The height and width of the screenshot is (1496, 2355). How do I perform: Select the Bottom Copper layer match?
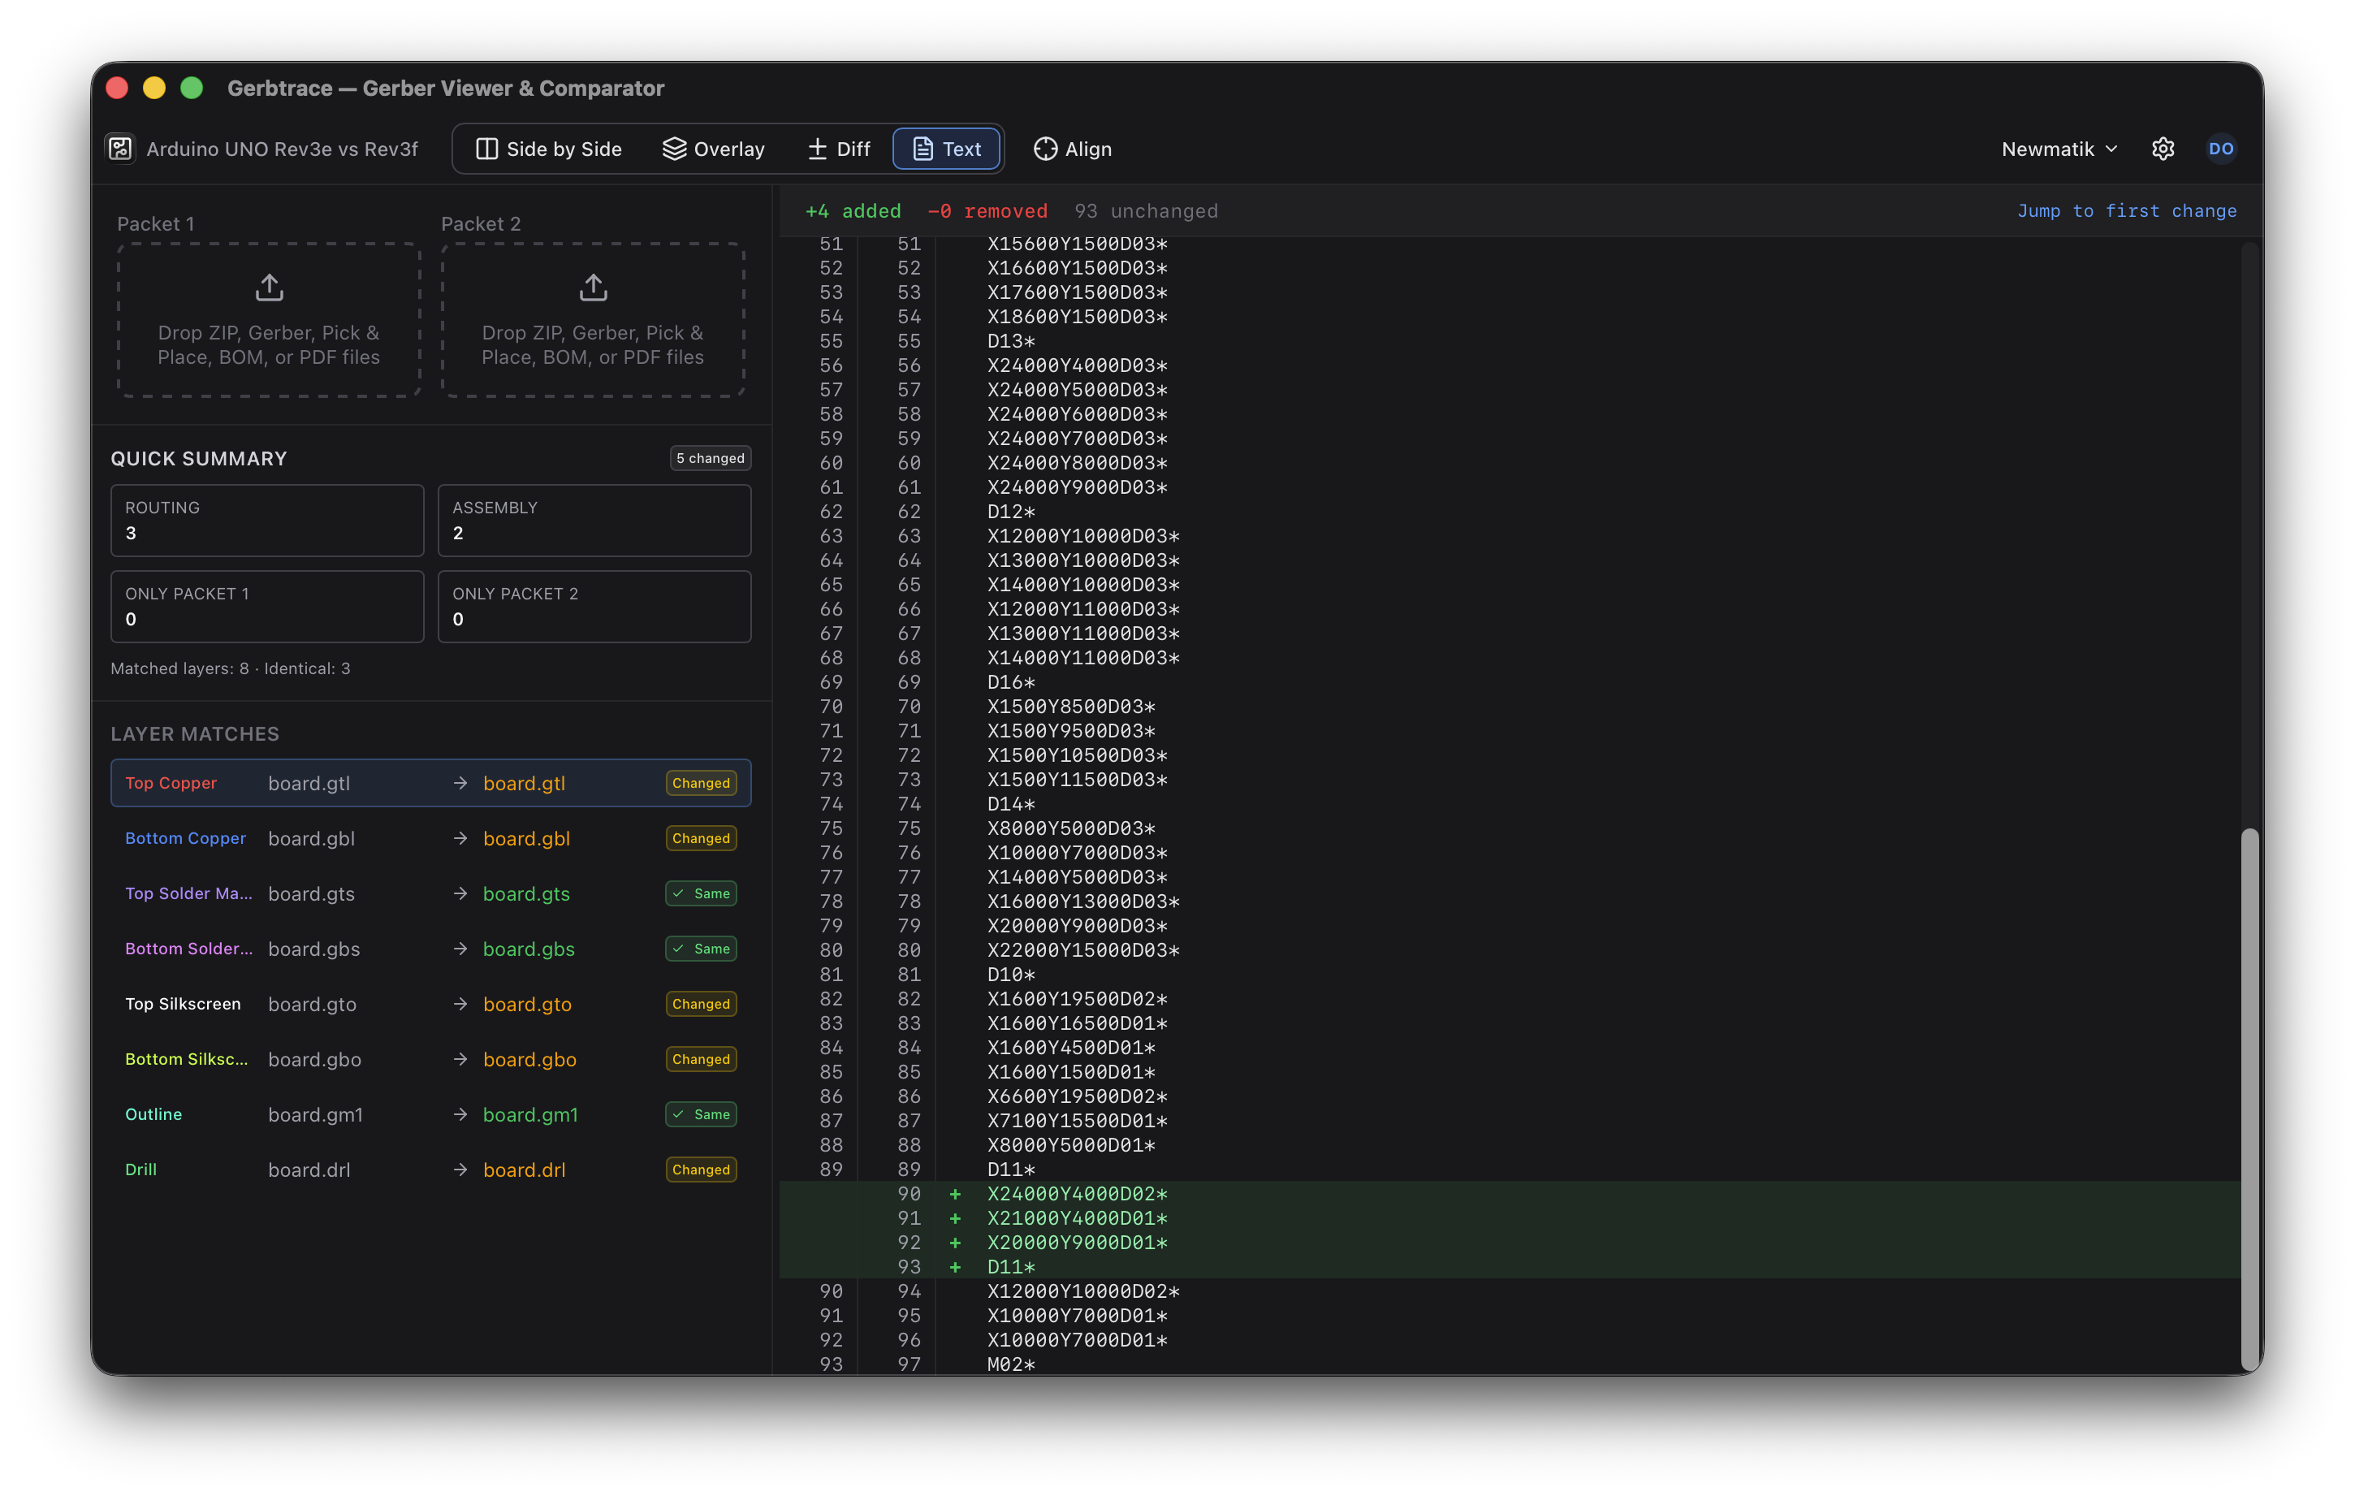click(430, 838)
